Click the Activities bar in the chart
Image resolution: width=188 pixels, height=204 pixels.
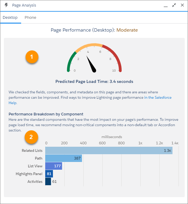pyautogui.click(x=48, y=182)
